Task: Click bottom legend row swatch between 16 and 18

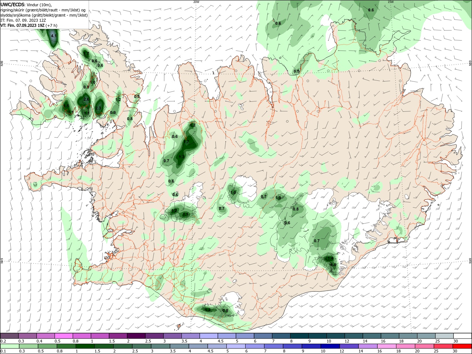Action: point(387,346)
